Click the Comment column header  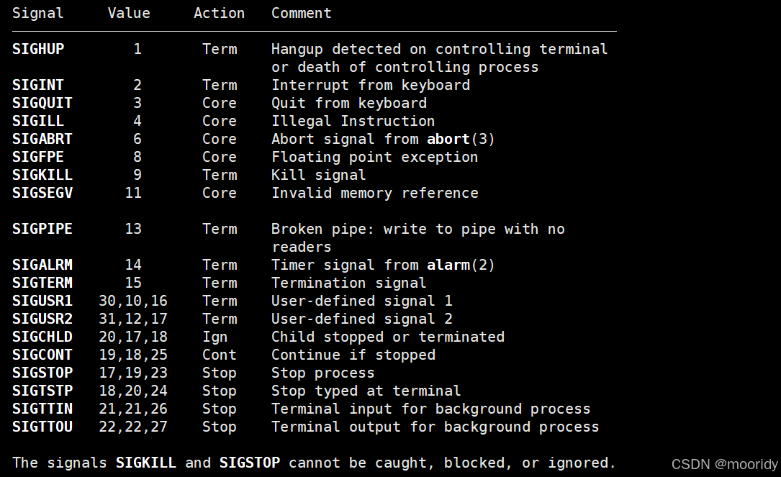(302, 13)
